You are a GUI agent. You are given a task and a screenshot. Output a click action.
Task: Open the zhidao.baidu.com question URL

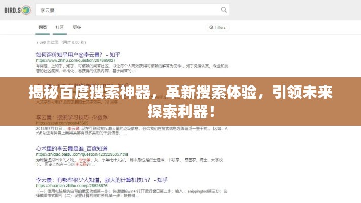coord(82,154)
